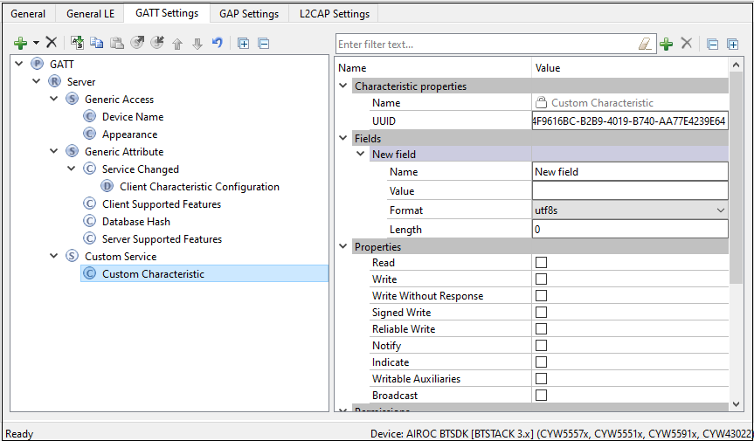754x441 pixels.
Task: Expand all tree nodes with plus-box icon on left toolbar
Action: 244,43
